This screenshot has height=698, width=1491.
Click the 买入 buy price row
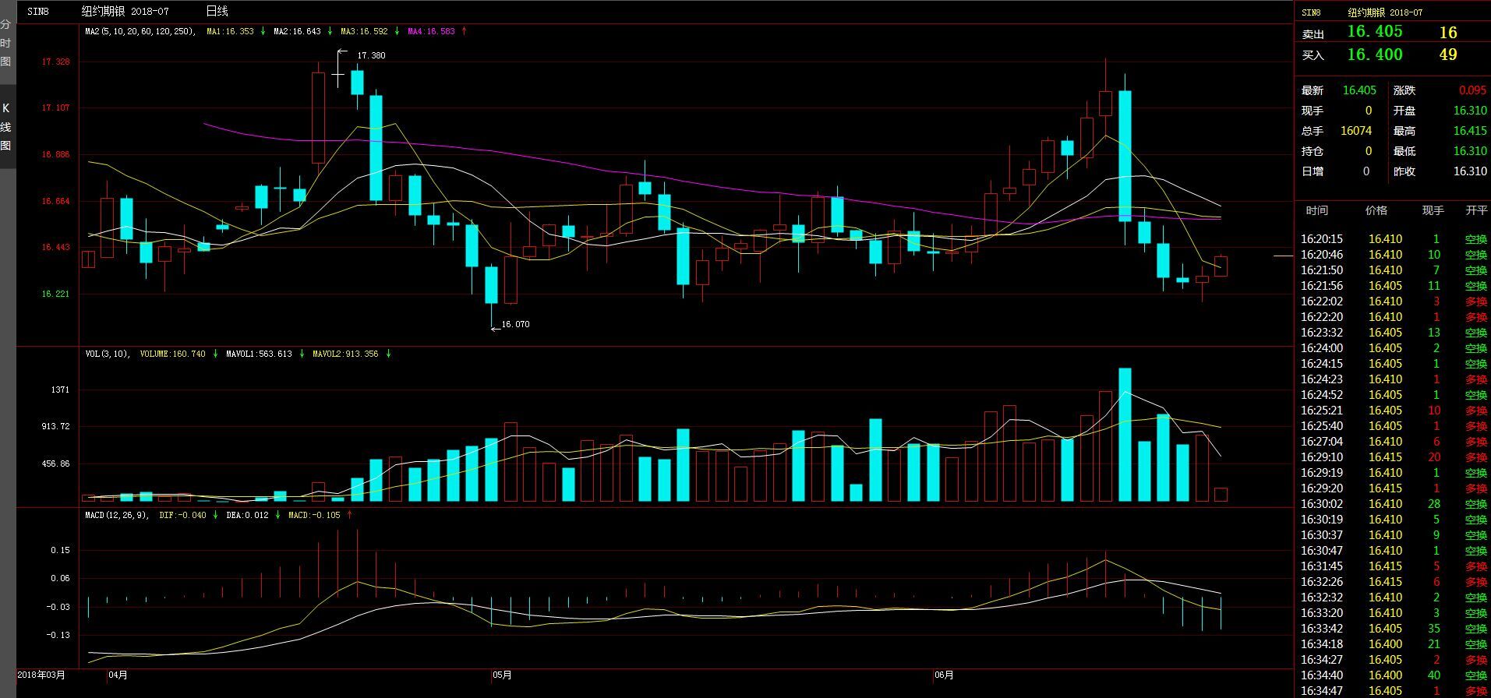tap(1392, 55)
